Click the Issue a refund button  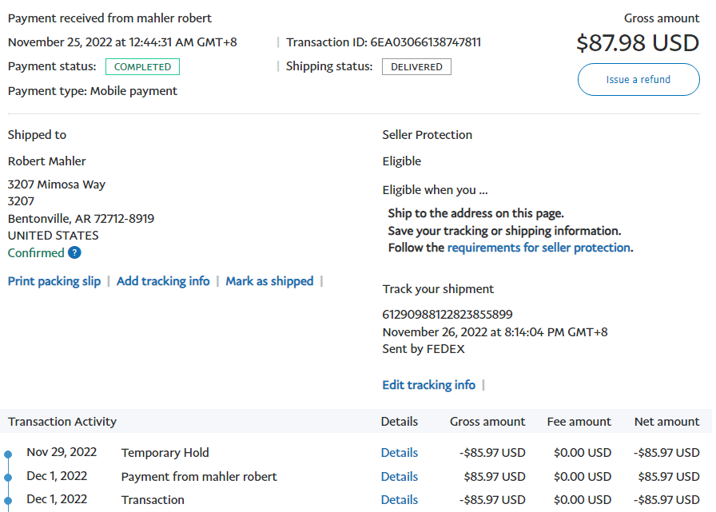click(x=638, y=80)
